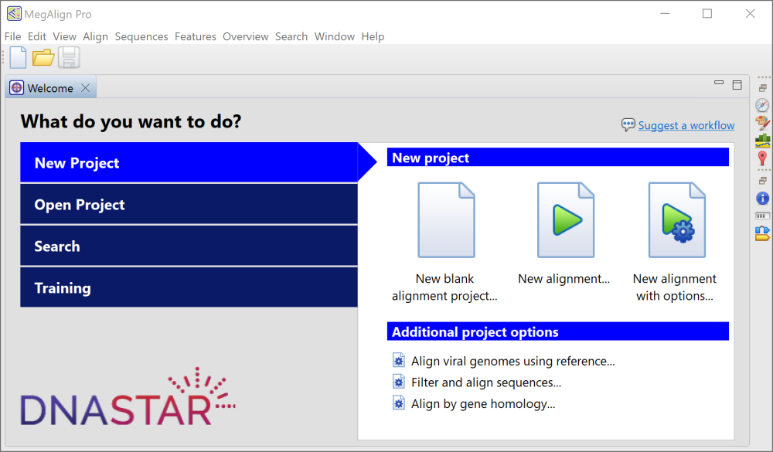Open the Help menu

click(373, 36)
